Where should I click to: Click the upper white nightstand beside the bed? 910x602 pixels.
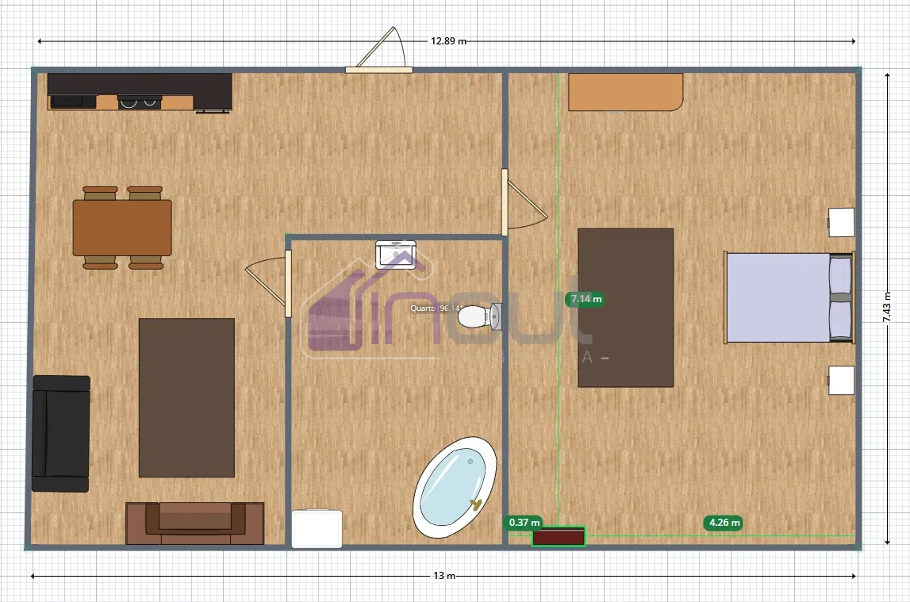[841, 222]
